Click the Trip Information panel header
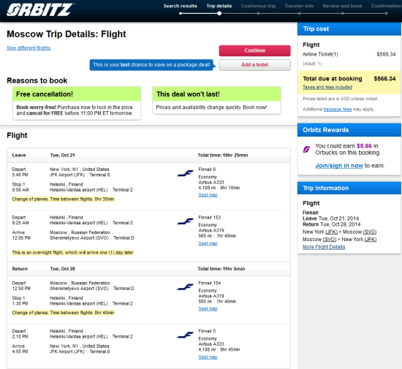Viewport: 402px width, 369px height. tap(349, 188)
